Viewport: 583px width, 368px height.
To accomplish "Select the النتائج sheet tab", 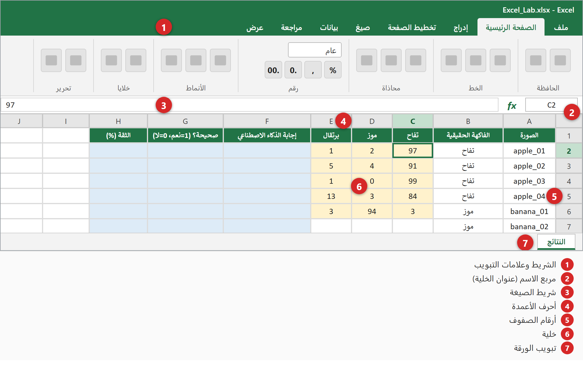I will (556, 242).
